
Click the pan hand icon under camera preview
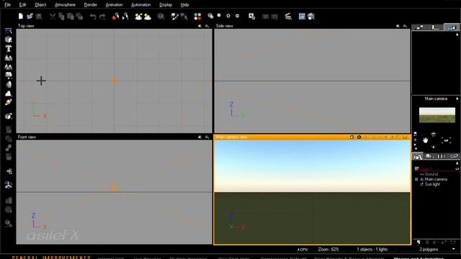tap(426, 140)
